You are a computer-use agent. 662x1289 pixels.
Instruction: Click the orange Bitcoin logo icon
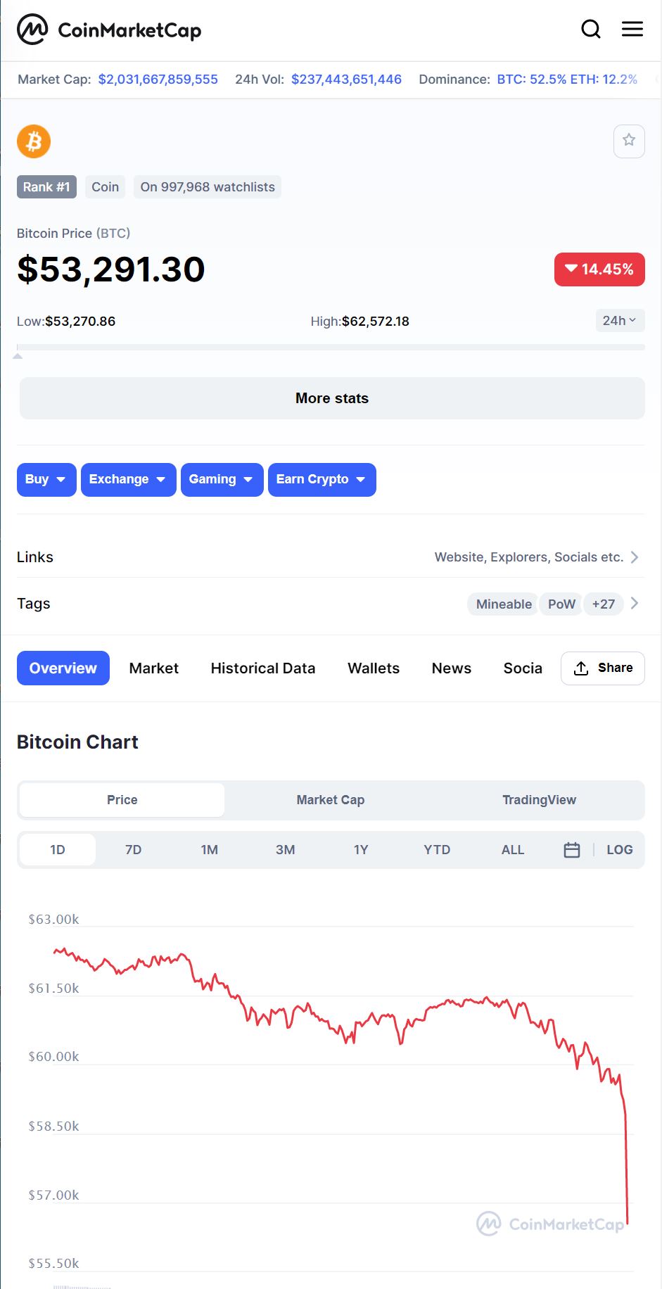[34, 141]
